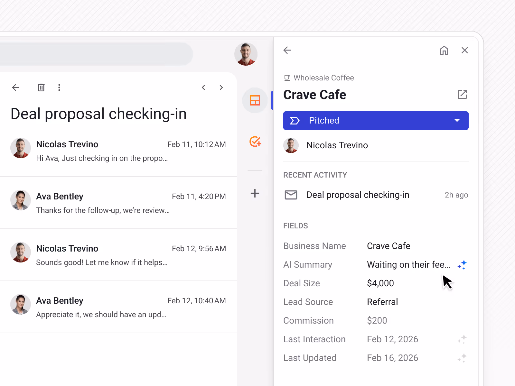The width and height of the screenshot is (515, 386).
Task: Open Crave Cafe via the external link icon
Action: 463,95
